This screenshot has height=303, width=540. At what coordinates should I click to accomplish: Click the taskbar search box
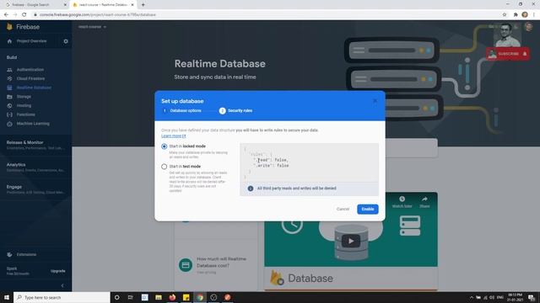click(62, 297)
